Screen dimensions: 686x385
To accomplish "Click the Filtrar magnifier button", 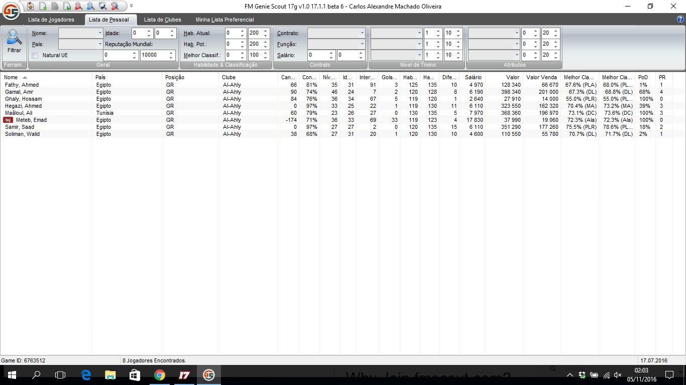I will (14, 42).
